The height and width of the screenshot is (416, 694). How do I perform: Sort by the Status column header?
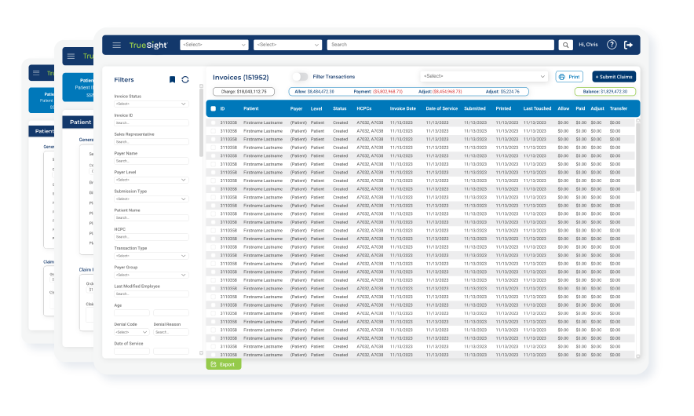(x=339, y=108)
